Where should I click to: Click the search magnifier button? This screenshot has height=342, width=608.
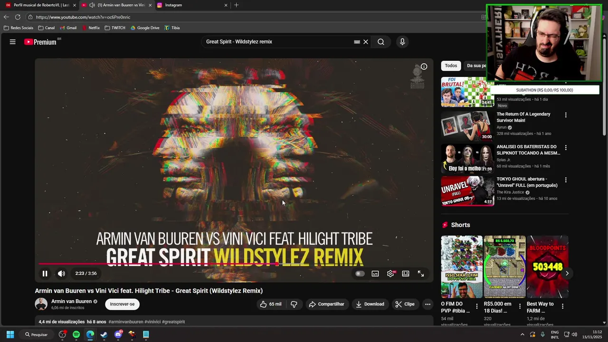[381, 42]
